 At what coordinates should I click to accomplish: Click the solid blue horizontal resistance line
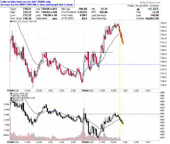(x=77, y=52)
